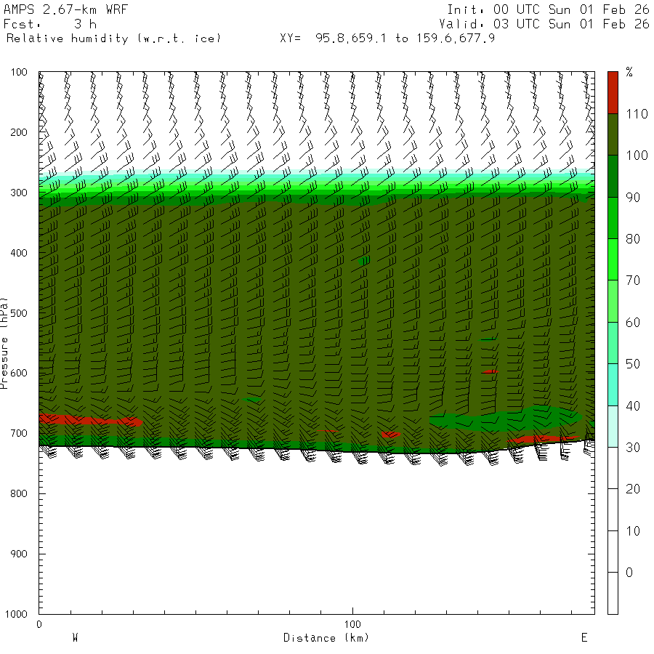Viewport: 654px width, 654px height.
Task: Click the 'Init: 00 UTC Sun 01 Feb 26' text
Action: [x=548, y=9]
